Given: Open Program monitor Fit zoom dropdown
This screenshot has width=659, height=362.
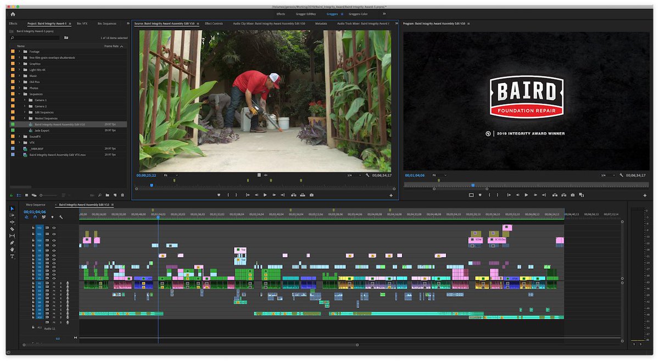Looking at the screenshot, I should [x=439, y=175].
